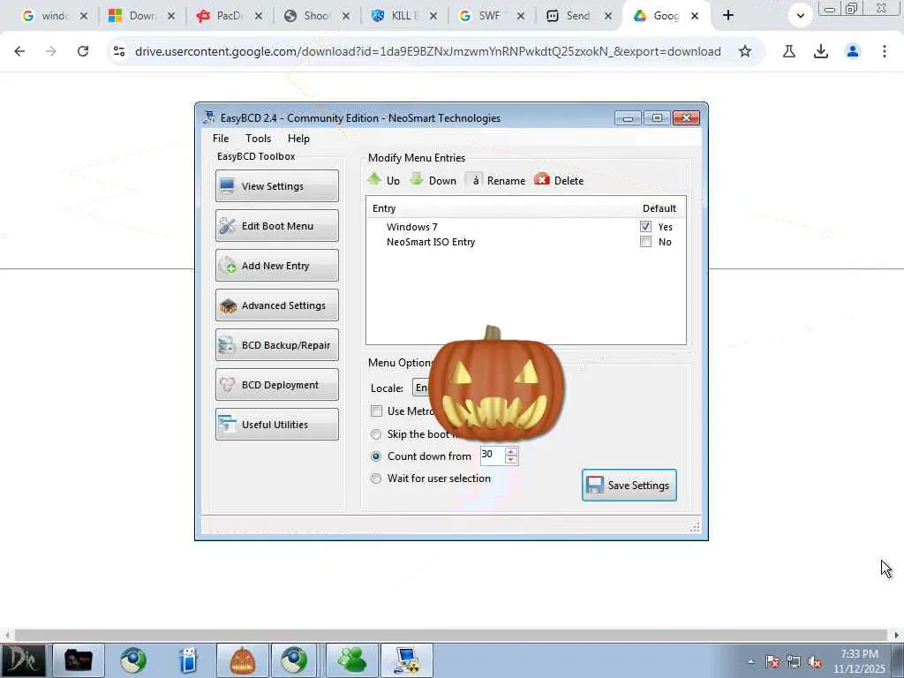
Task: Open a new browser tab
Action: pos(728,16)
